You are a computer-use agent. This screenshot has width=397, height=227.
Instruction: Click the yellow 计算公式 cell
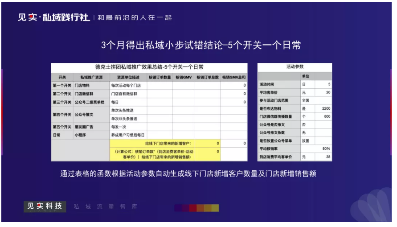point(152,154)
